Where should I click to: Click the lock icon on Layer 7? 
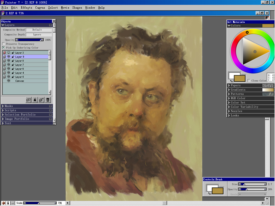(x=13, y=65)
